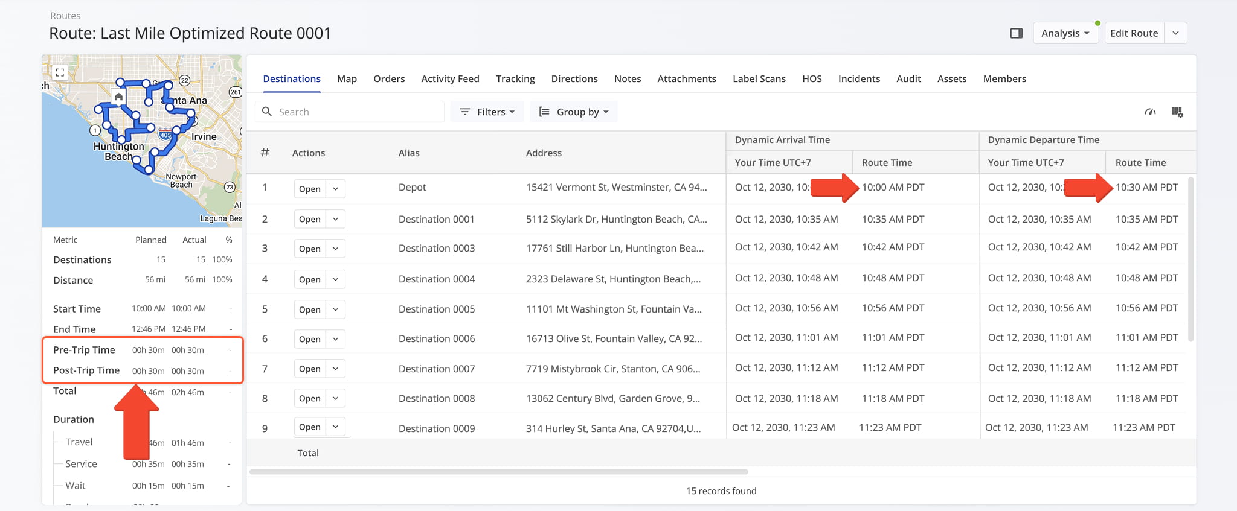Screen dimensions: 1237x511
Task: Click the # column header
Action: (x=265, y=153)
